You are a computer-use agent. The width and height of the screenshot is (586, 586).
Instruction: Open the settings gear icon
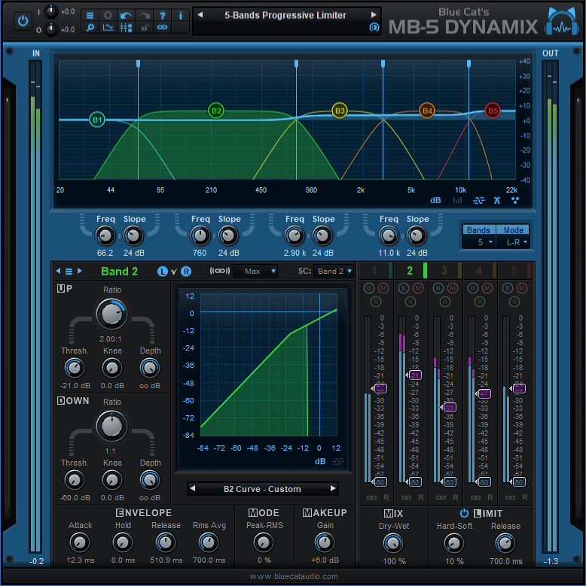click(108, 15)
